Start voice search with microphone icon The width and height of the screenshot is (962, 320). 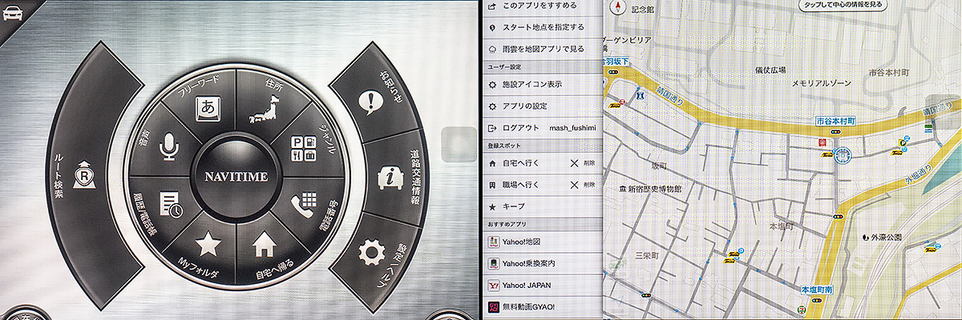click(167, 146)
